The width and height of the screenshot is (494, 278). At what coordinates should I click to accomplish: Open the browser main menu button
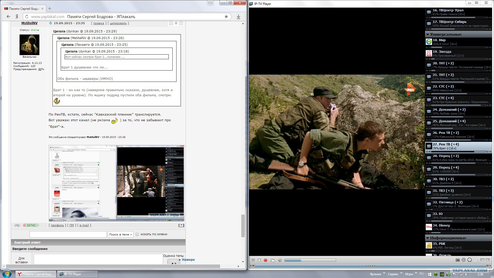[x=210, y=3]
